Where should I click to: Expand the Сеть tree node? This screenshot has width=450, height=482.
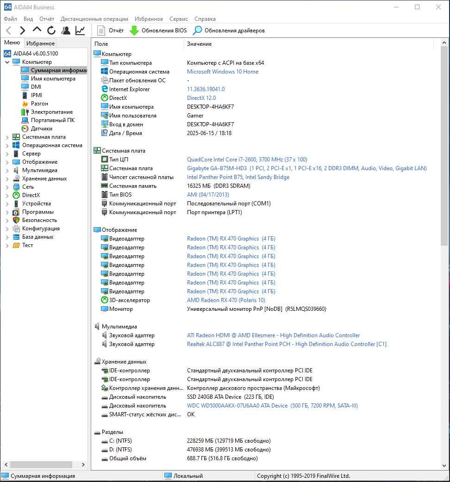[7, 187]
